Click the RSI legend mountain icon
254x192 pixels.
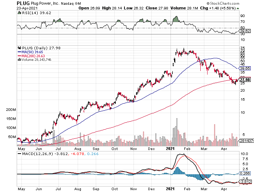(x=19, y=13)
